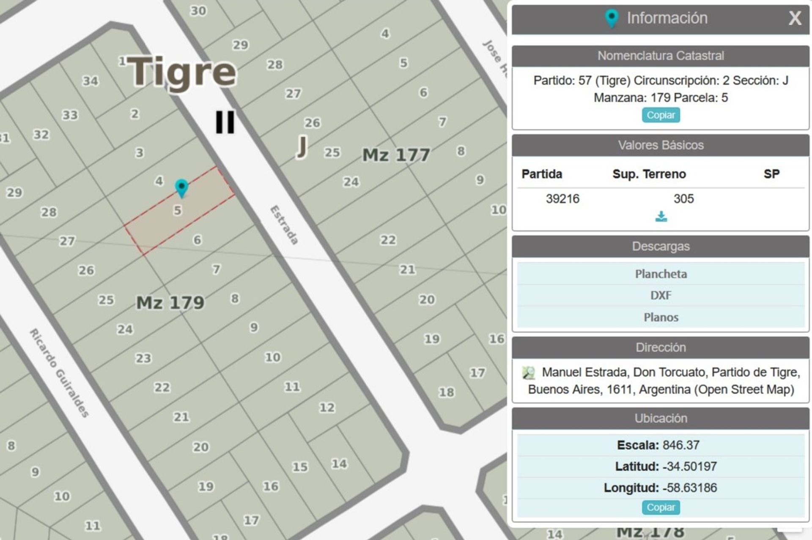Select parcel 4 in Mz 179
The image size is (812, 540).
(159, 181)
